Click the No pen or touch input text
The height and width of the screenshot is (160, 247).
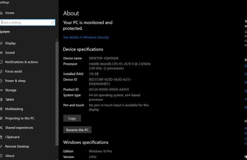[119, 107]
